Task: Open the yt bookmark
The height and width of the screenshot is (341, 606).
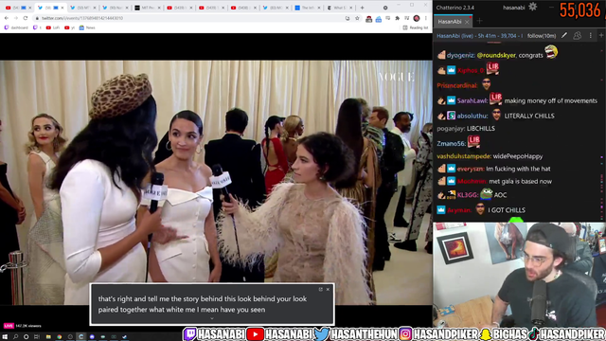Action: pyautogui.click(x=69, y=27)
